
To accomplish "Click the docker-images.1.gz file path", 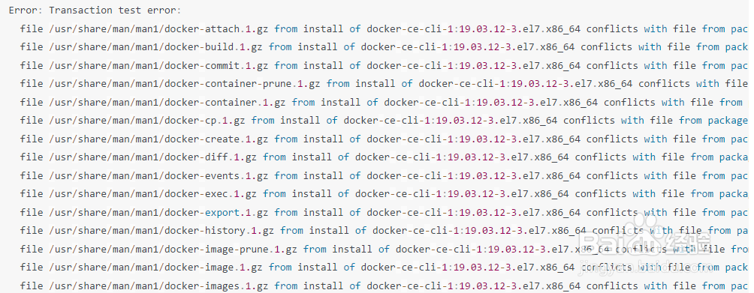I will (158, 286).
